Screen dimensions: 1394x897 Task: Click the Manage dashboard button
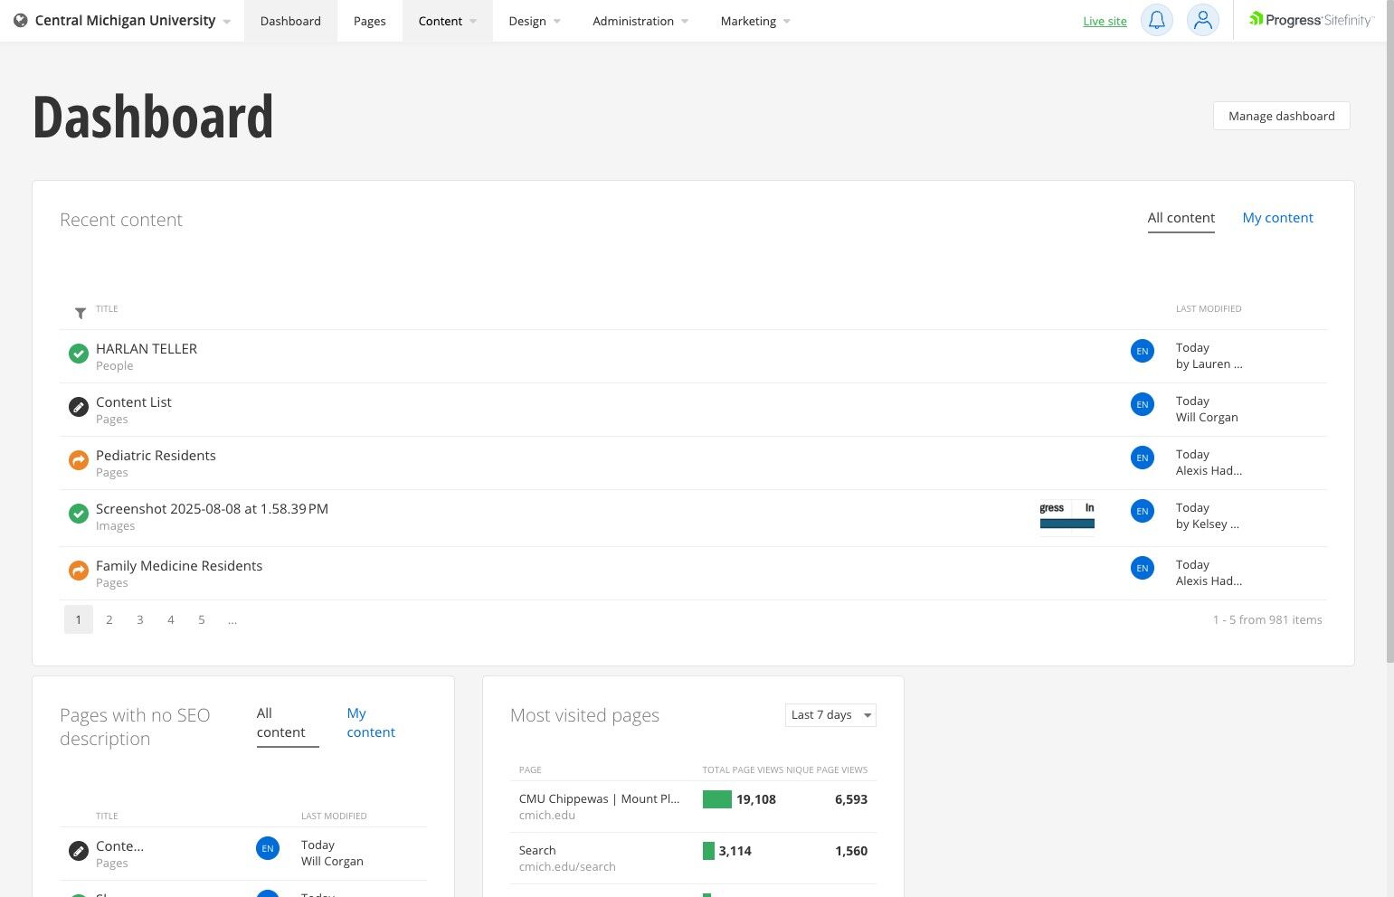(x=1282, y=116)
